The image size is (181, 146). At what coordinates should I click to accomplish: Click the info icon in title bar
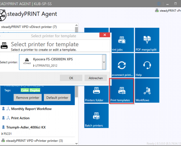(159, 4)
